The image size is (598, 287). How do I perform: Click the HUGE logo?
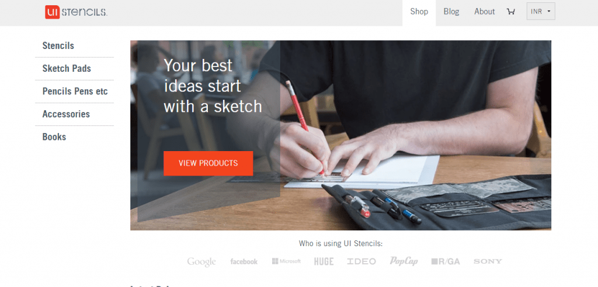(324, 261)
